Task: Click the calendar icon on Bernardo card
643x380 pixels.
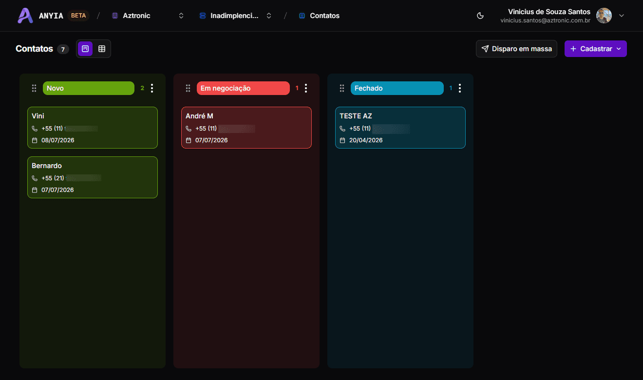Action: 35,190
